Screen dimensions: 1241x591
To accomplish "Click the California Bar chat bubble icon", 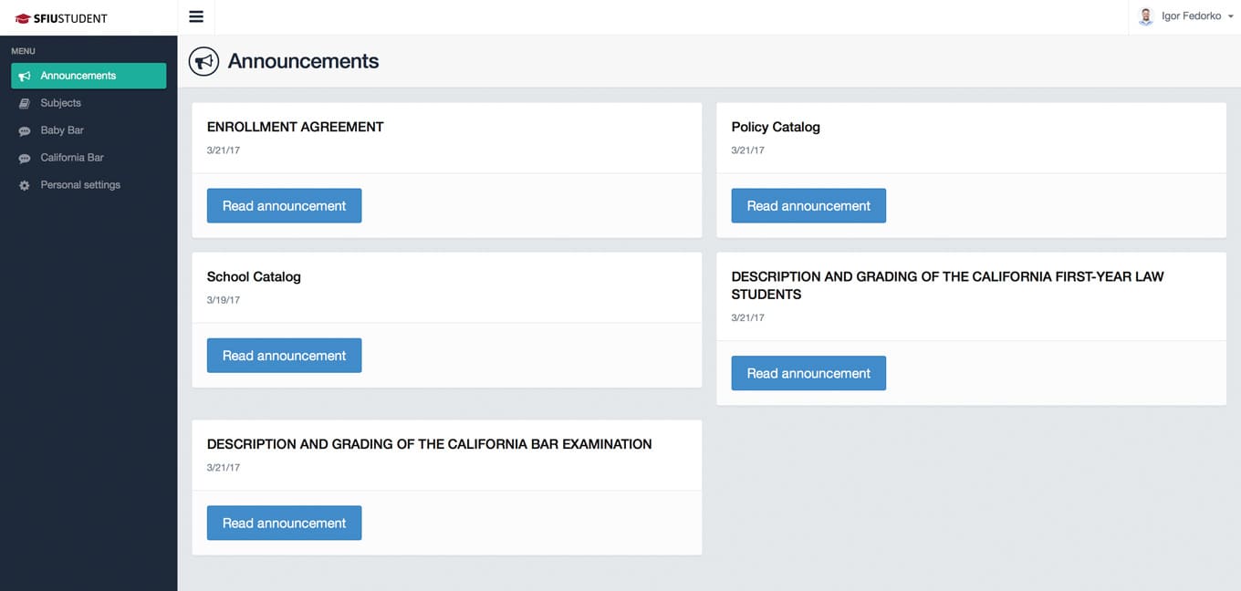I will 25,158.
